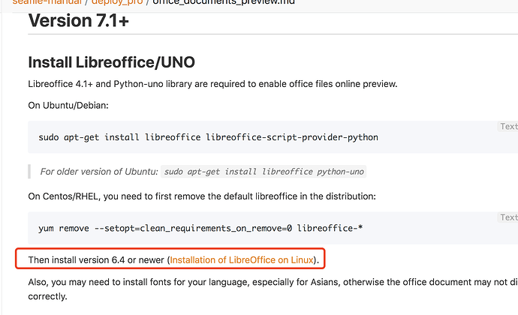The height and width of the screenshot is (315, 518).
Task: Open the seafile-manual breadcrumb link
Action: point(47,2)
